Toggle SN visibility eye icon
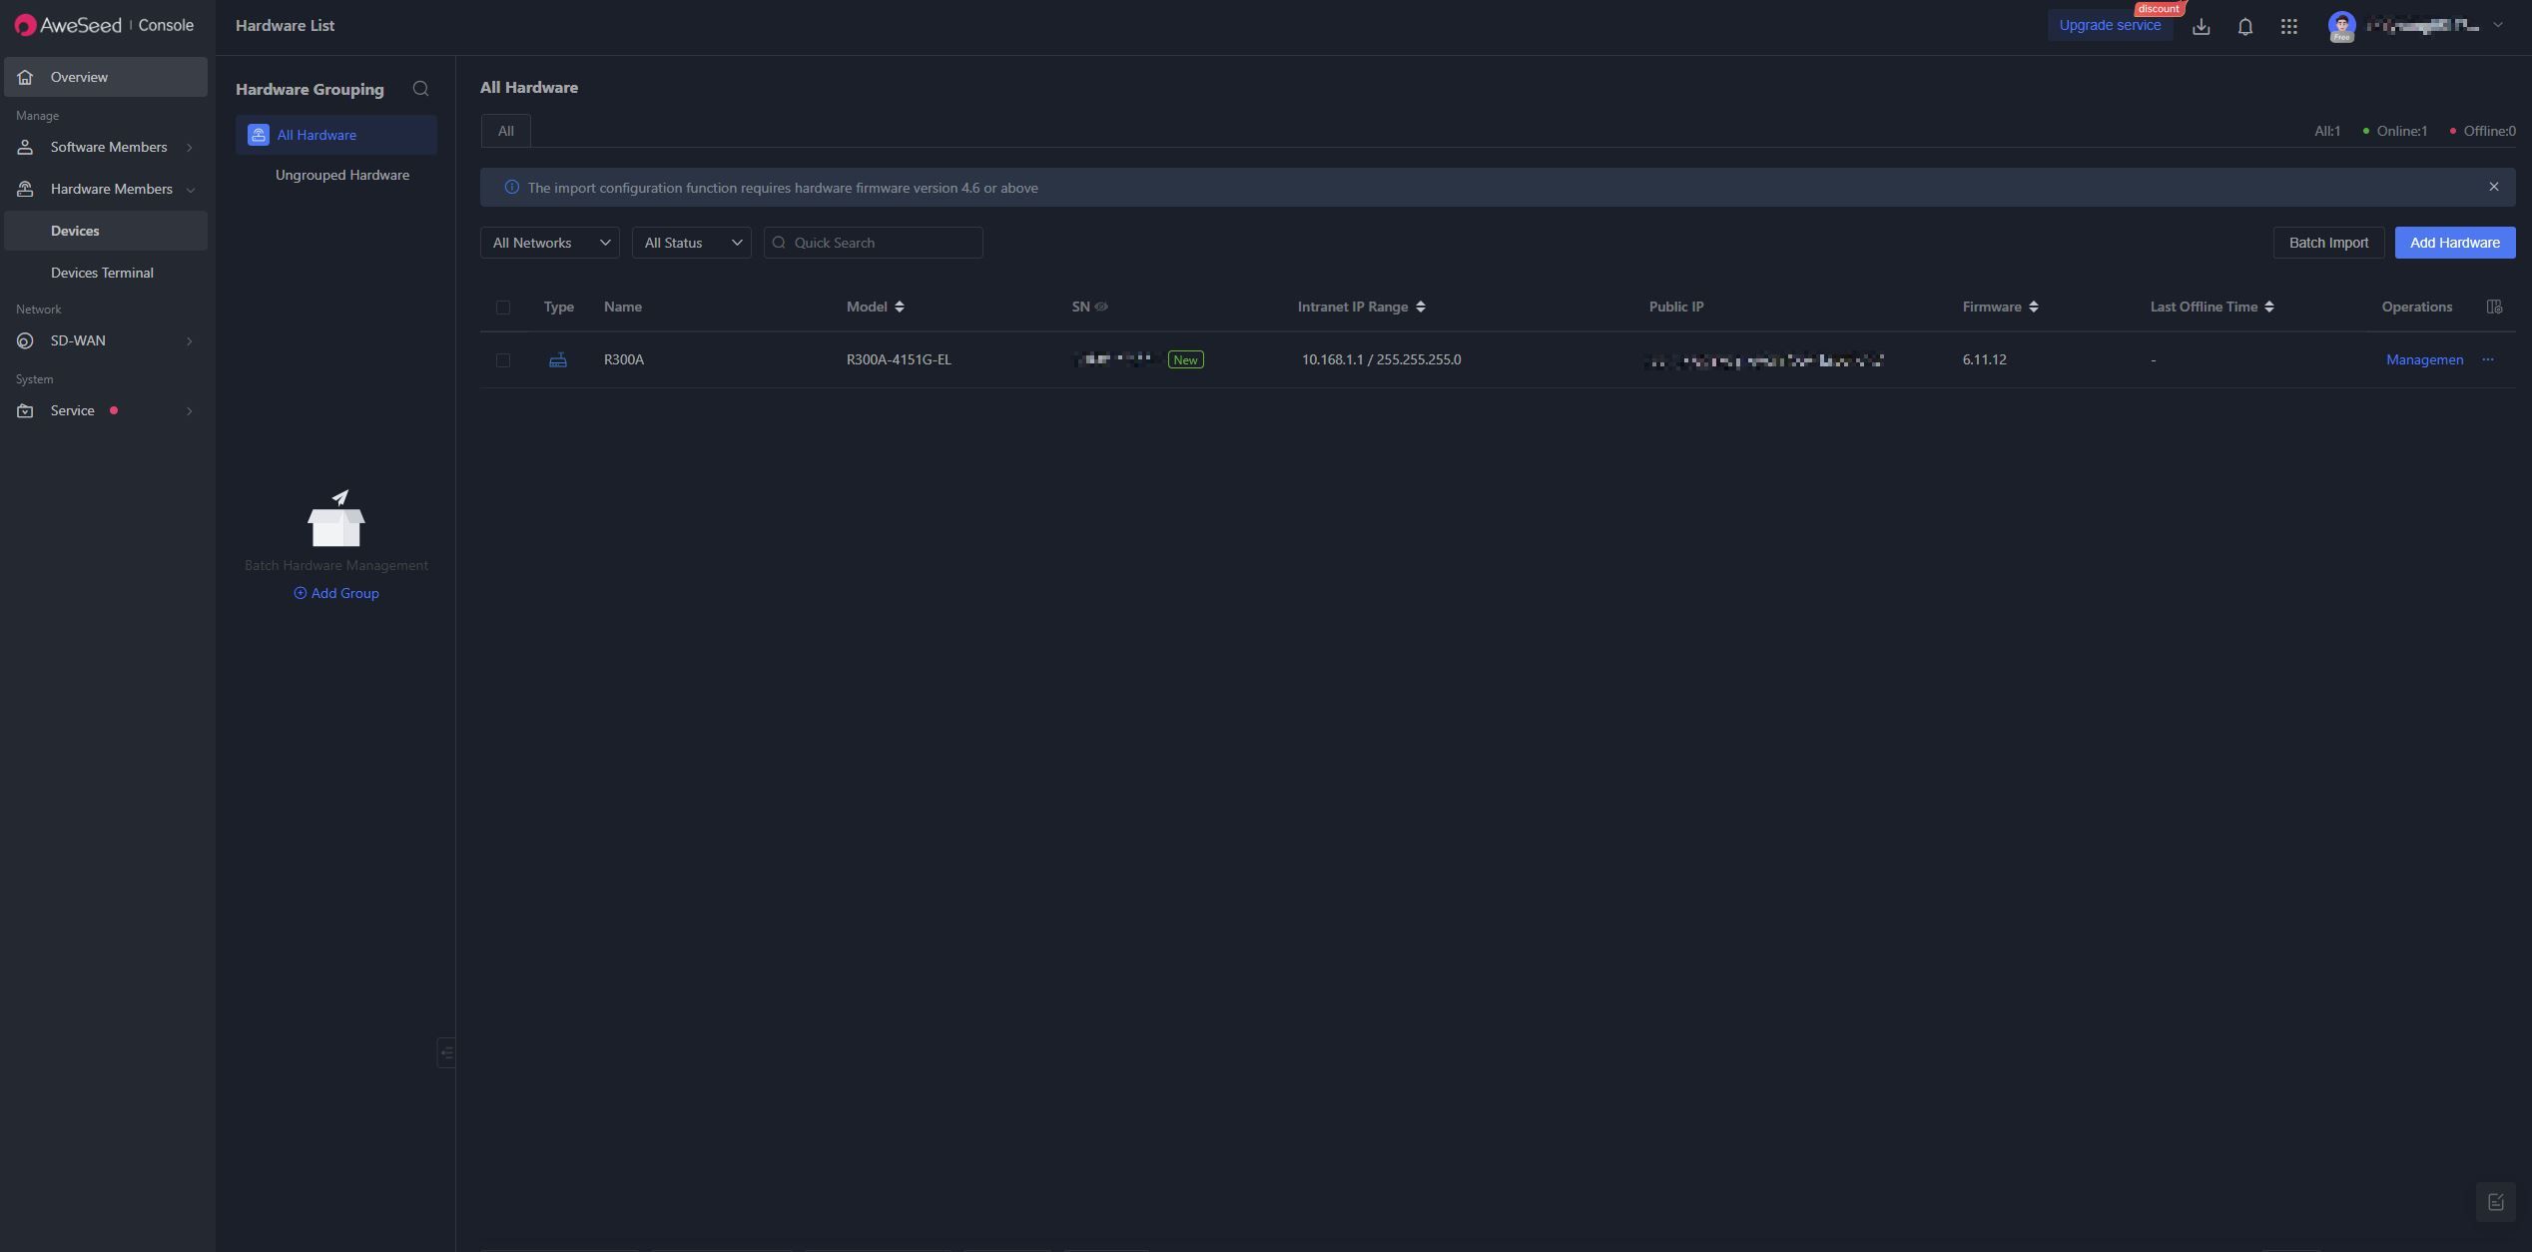Viewport: 2532px width, 1252px height. (1101, 307)
